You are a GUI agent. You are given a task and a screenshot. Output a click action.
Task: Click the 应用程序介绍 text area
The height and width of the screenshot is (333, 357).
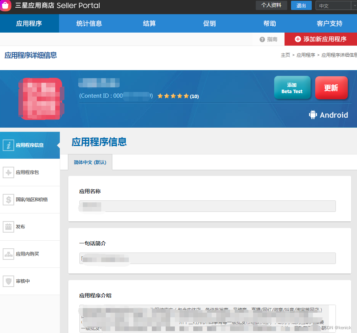click(207, 319)
